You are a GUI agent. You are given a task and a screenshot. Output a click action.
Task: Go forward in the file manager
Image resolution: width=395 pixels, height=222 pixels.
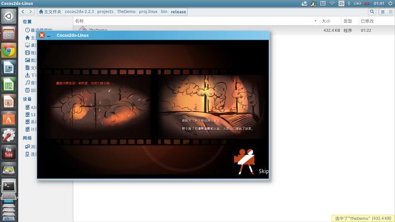[31, 12]
